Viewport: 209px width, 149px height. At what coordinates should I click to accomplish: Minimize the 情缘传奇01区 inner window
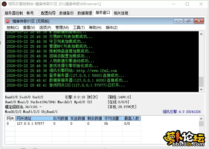pos(178,21)
